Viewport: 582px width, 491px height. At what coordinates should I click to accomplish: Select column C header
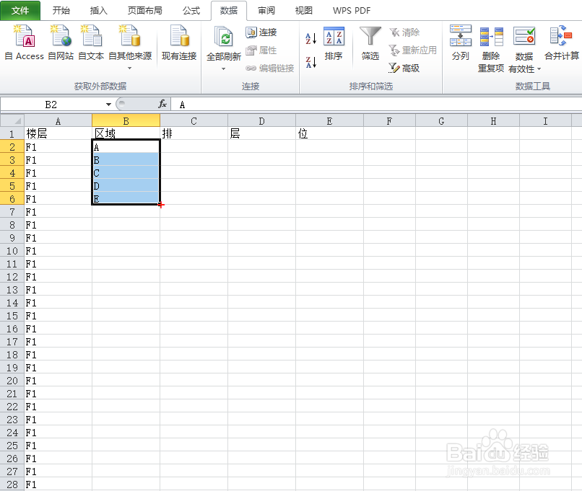point(194,121)
